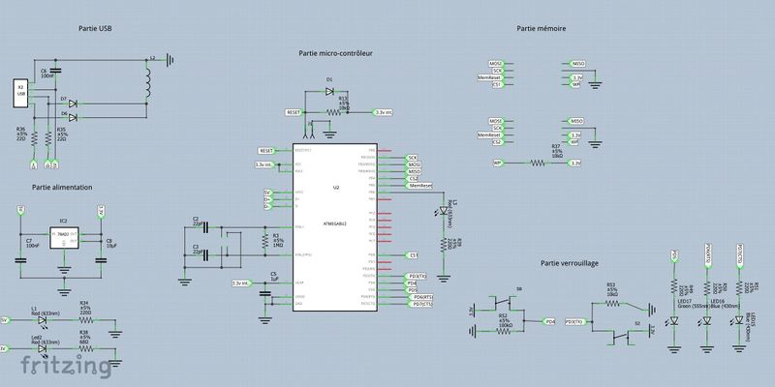Screen dimensions: 775x387
Task: Select resistor R3 1MΩ beside the crystal capacitors
Action: point(264,238)
